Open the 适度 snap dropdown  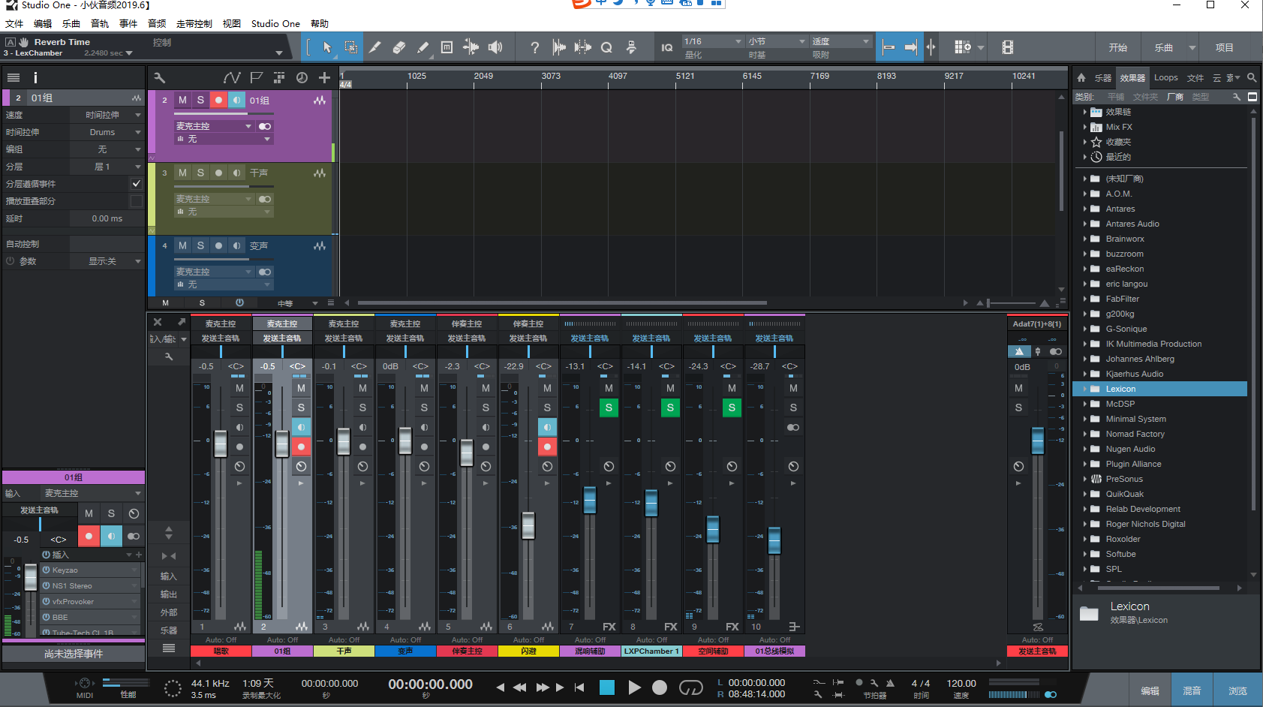tap(840, 41)
